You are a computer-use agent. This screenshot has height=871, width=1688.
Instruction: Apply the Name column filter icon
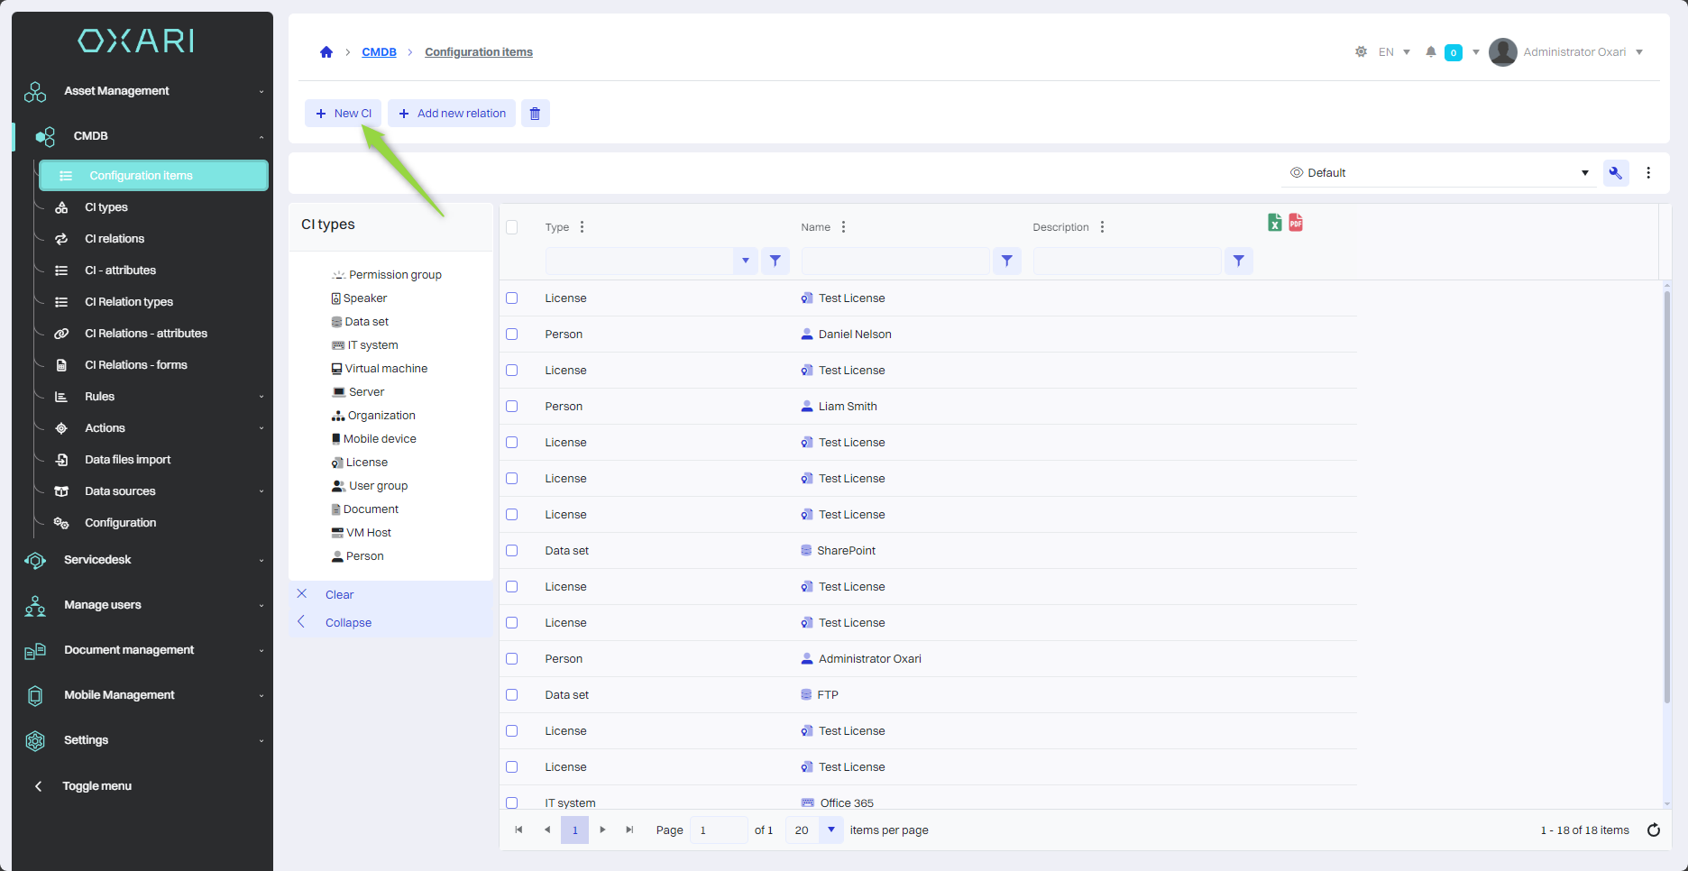1006,261
